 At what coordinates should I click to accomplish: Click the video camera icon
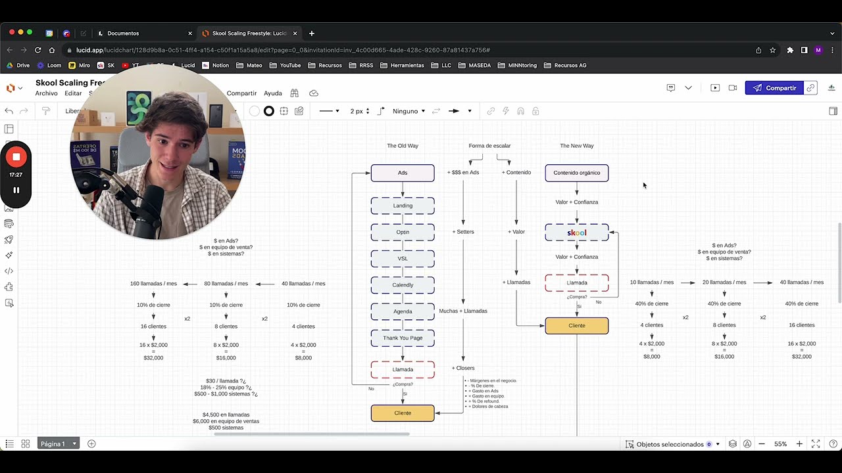pos(733,88)
